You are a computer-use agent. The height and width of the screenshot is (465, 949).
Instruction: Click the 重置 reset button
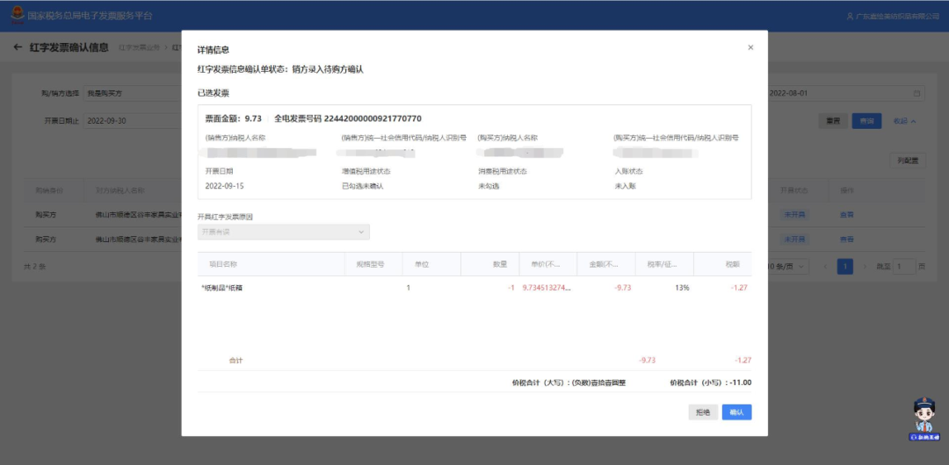point(832,121)
